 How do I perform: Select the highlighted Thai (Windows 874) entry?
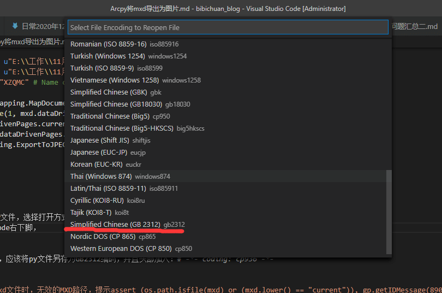[101, 177]
